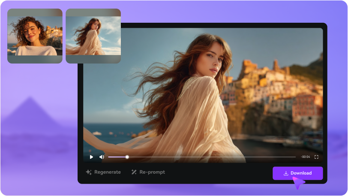Click the white playhead knob on progress bar
Image resolution: width=348 pixels, height=196 pixels.
point(127,157)
